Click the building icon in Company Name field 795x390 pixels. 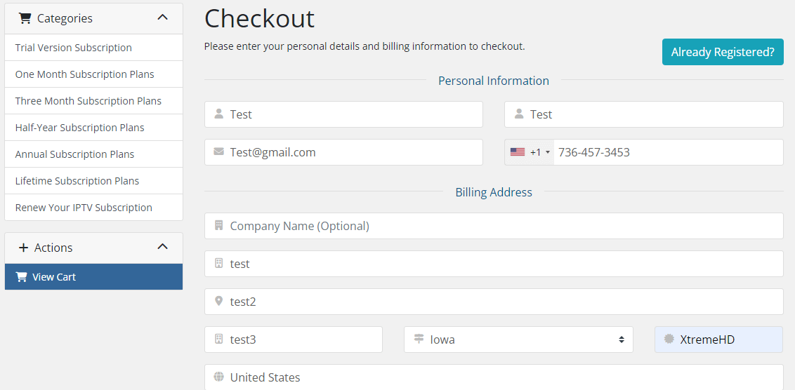tap(218, 226)
